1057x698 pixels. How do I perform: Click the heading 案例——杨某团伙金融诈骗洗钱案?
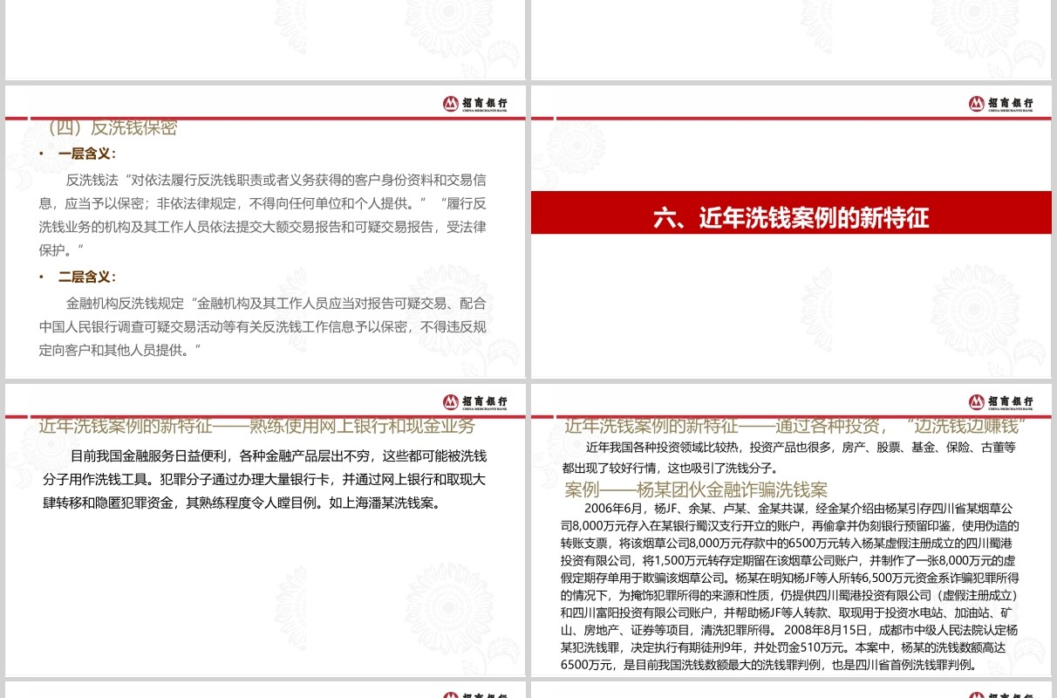696,489
